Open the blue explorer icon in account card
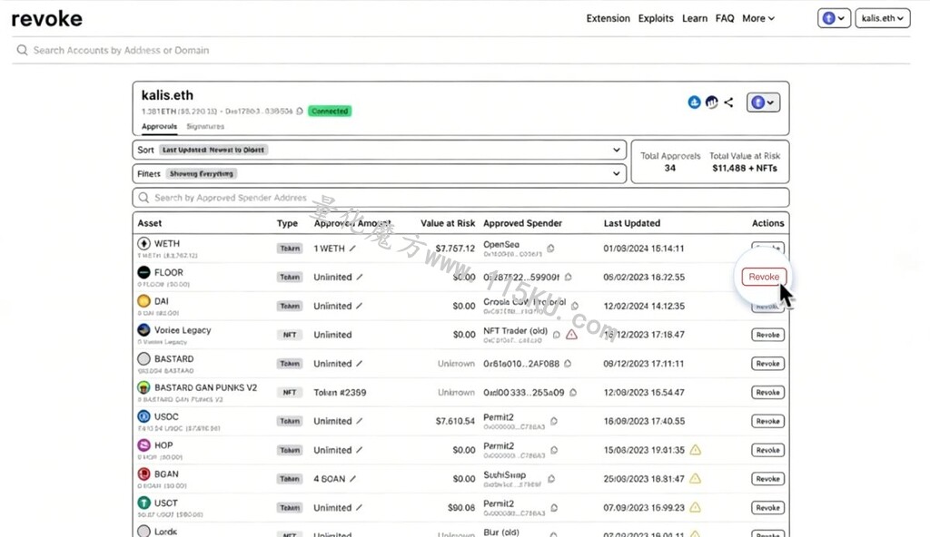This screenshot has width=930, height=537. [x=694, y=102]
